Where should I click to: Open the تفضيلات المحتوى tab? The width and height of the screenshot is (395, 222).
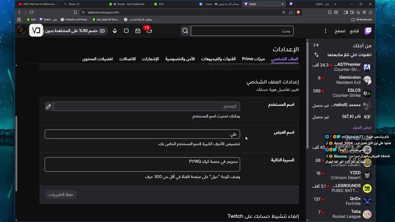coord(98,59)
